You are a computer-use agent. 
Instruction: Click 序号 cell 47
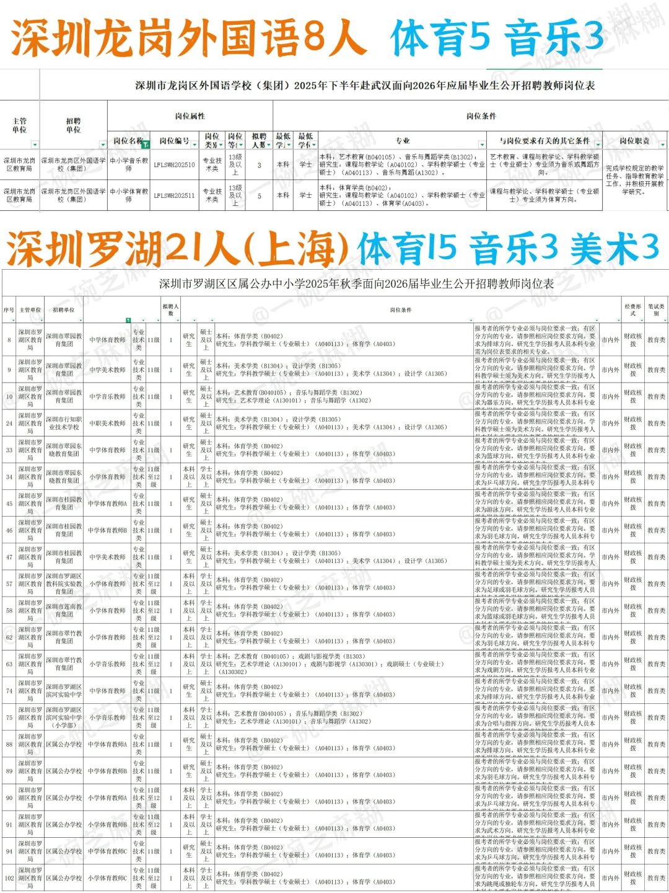(x=9, y=557)
